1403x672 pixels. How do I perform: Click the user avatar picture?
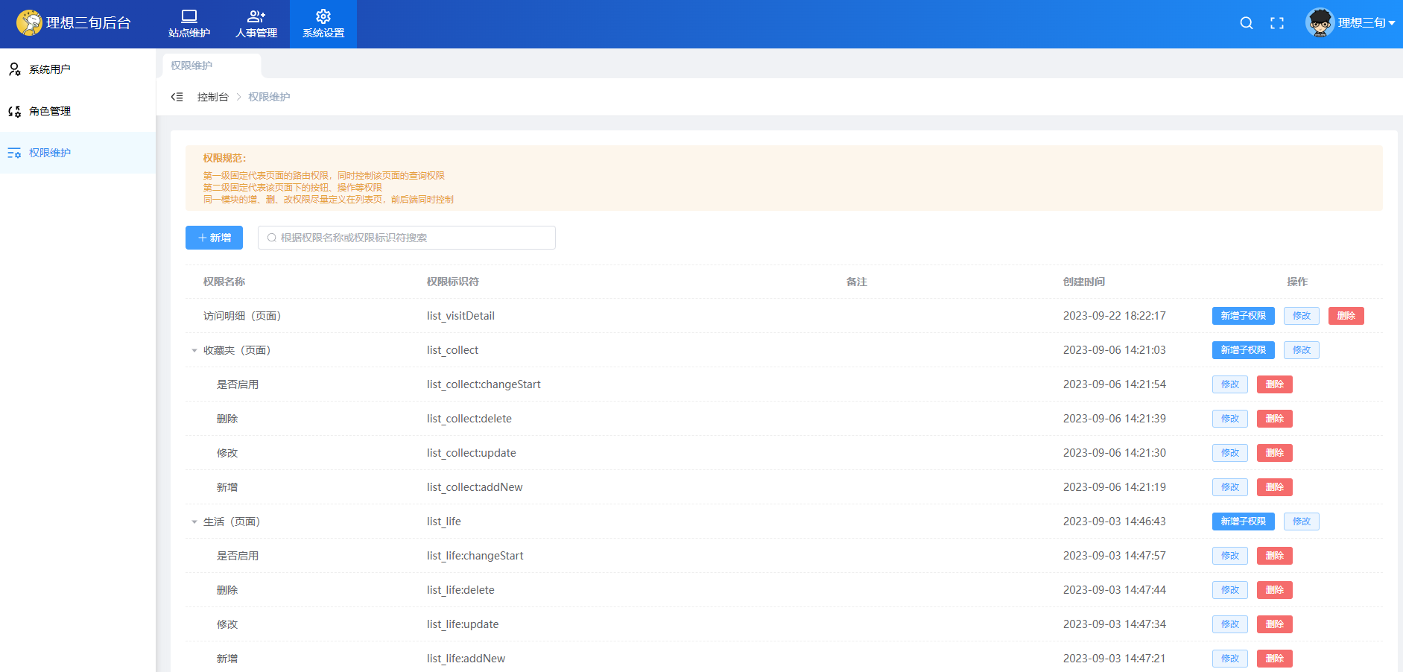(x=1320, y=23)
